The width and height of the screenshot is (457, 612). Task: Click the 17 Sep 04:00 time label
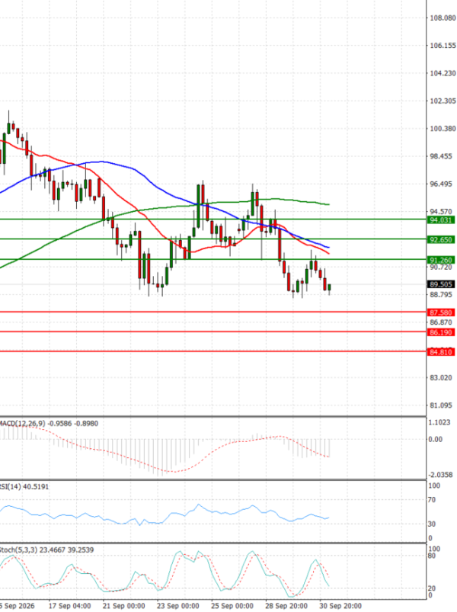70,606
